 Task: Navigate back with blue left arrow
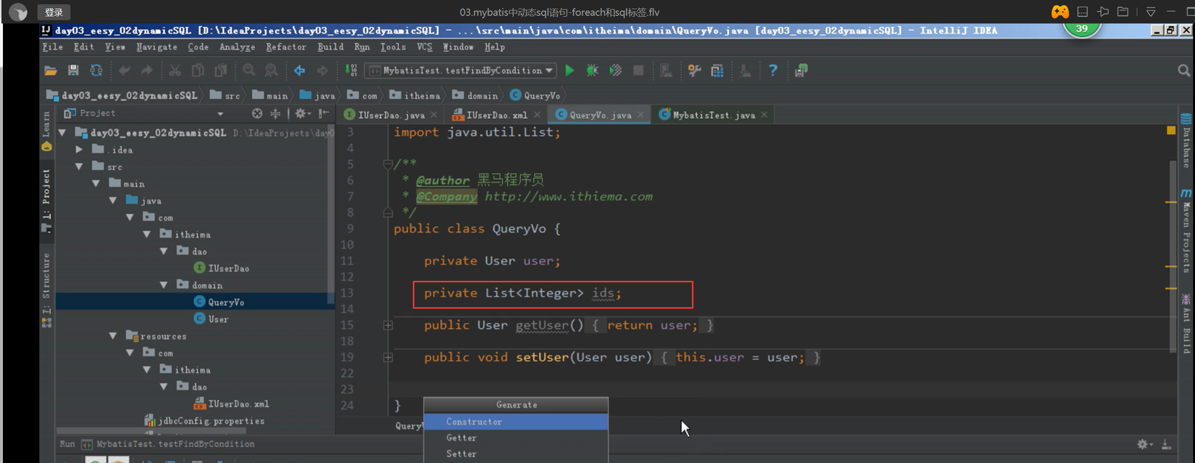click(300, 71)
